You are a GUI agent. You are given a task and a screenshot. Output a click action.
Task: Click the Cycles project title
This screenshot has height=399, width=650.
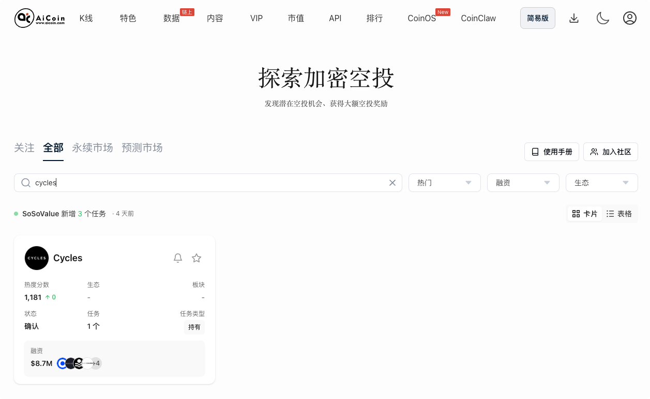[x=68, y=258]
